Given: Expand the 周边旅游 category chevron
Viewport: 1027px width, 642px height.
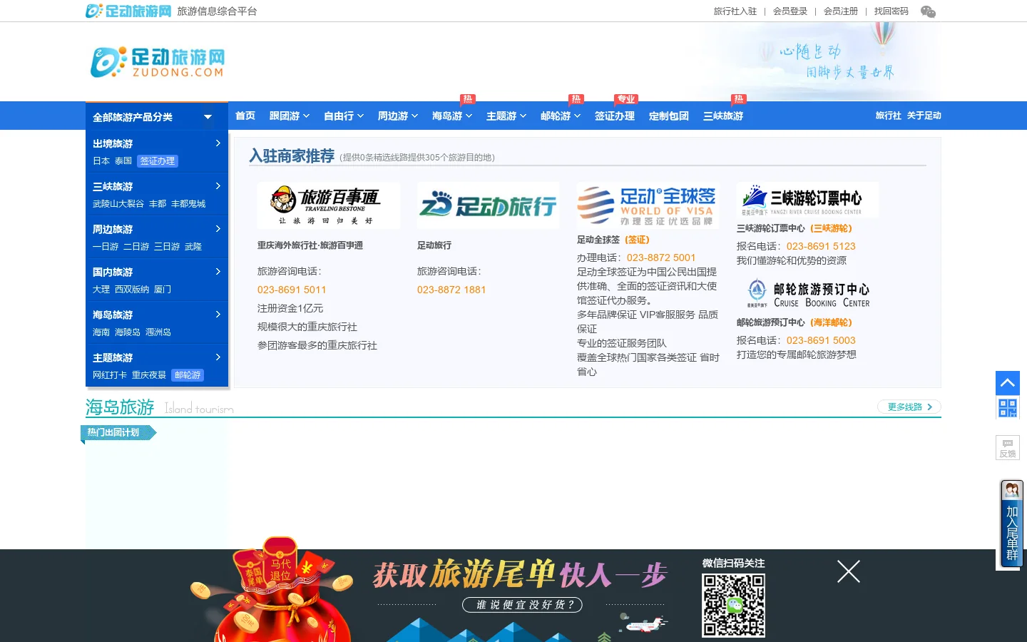Looking at the screenshot, I should 218,229.
